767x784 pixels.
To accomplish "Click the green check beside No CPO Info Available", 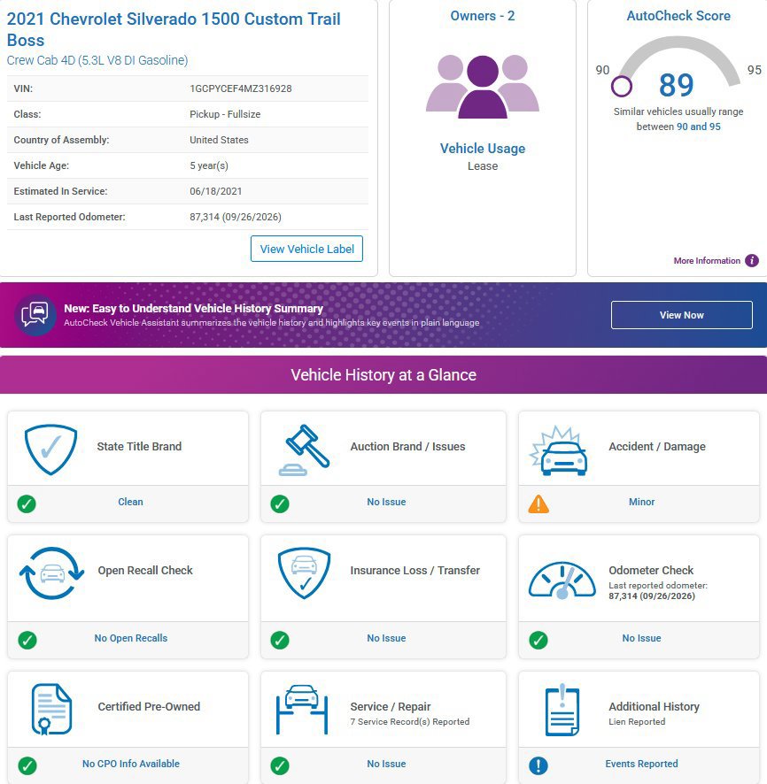I will (x=27, y=765).
